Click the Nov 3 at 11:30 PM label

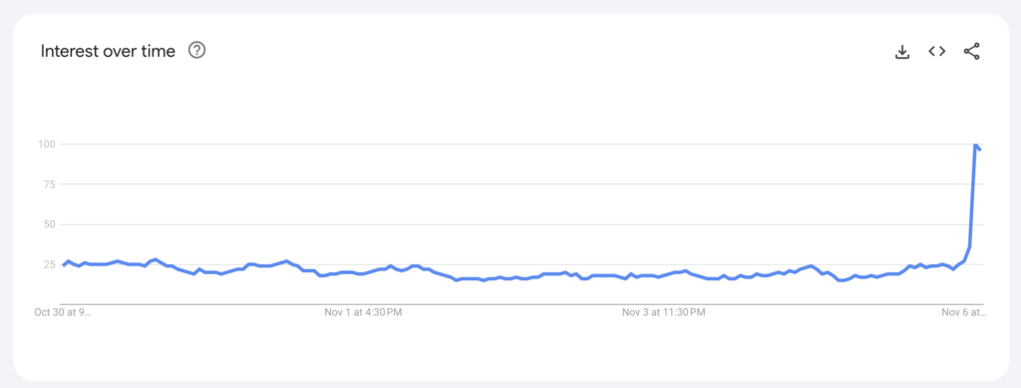663,312
